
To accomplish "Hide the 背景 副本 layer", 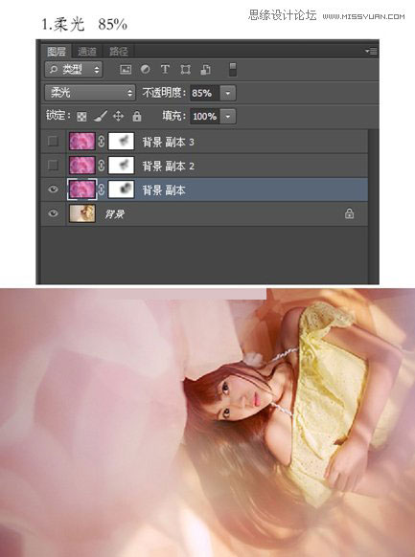I will pos(53,189).
